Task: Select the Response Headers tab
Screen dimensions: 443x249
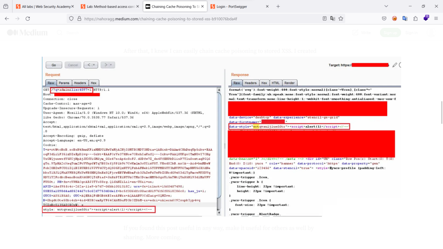Action: coord(250,83)
